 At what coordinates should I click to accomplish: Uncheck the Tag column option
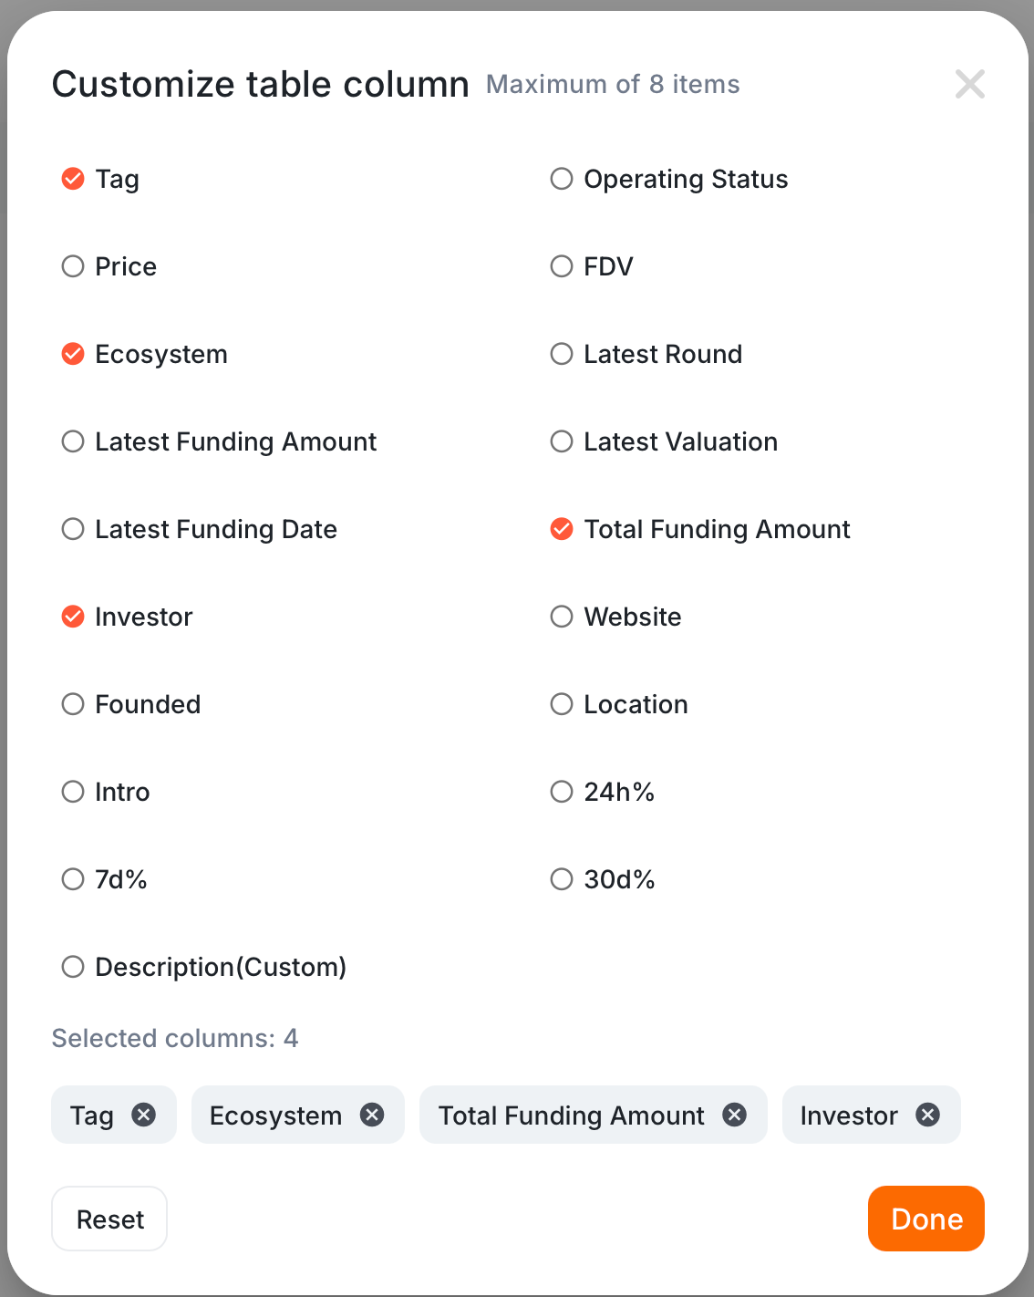pyautogui.click(x=73, y=179)
